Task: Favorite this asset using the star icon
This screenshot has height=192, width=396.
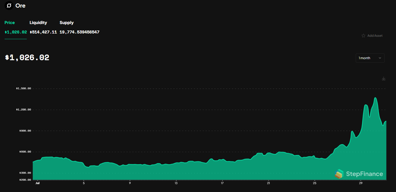Action: tap(363, 35)
